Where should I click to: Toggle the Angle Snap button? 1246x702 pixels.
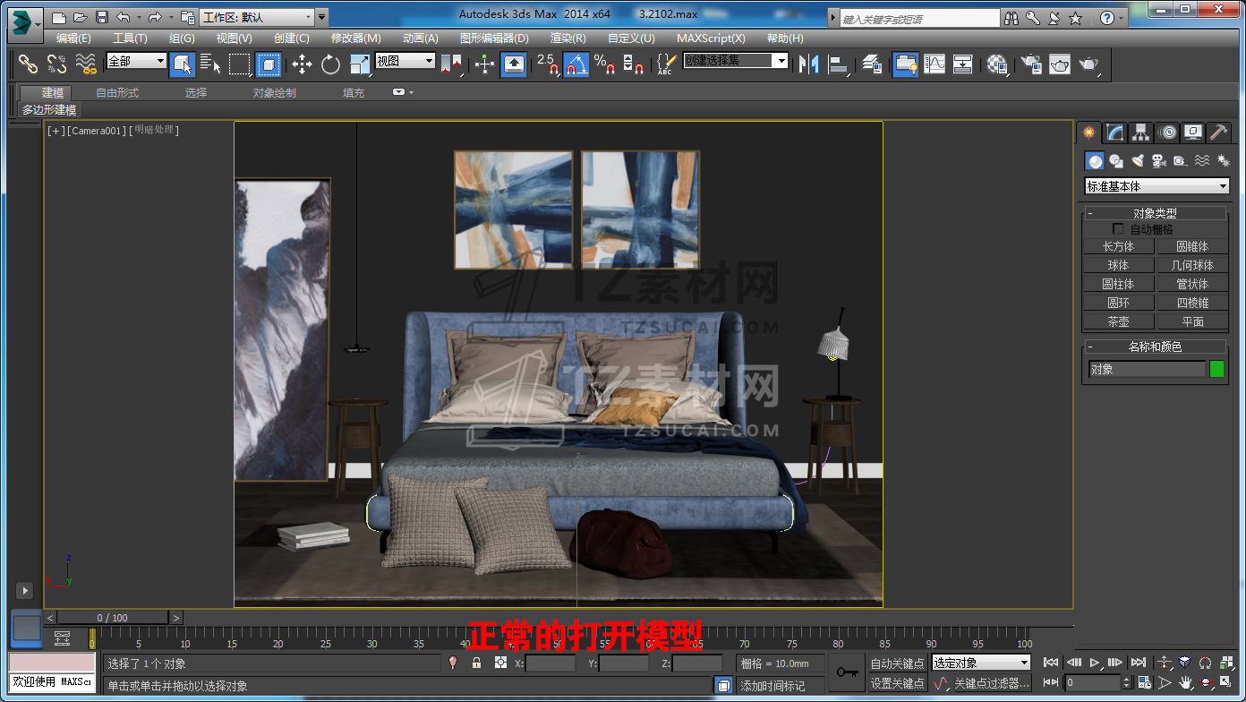point(576,64)
